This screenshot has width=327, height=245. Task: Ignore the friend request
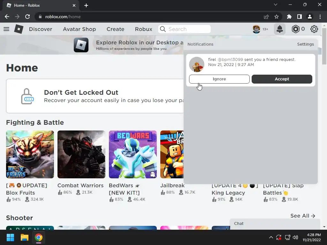point(219,79)
